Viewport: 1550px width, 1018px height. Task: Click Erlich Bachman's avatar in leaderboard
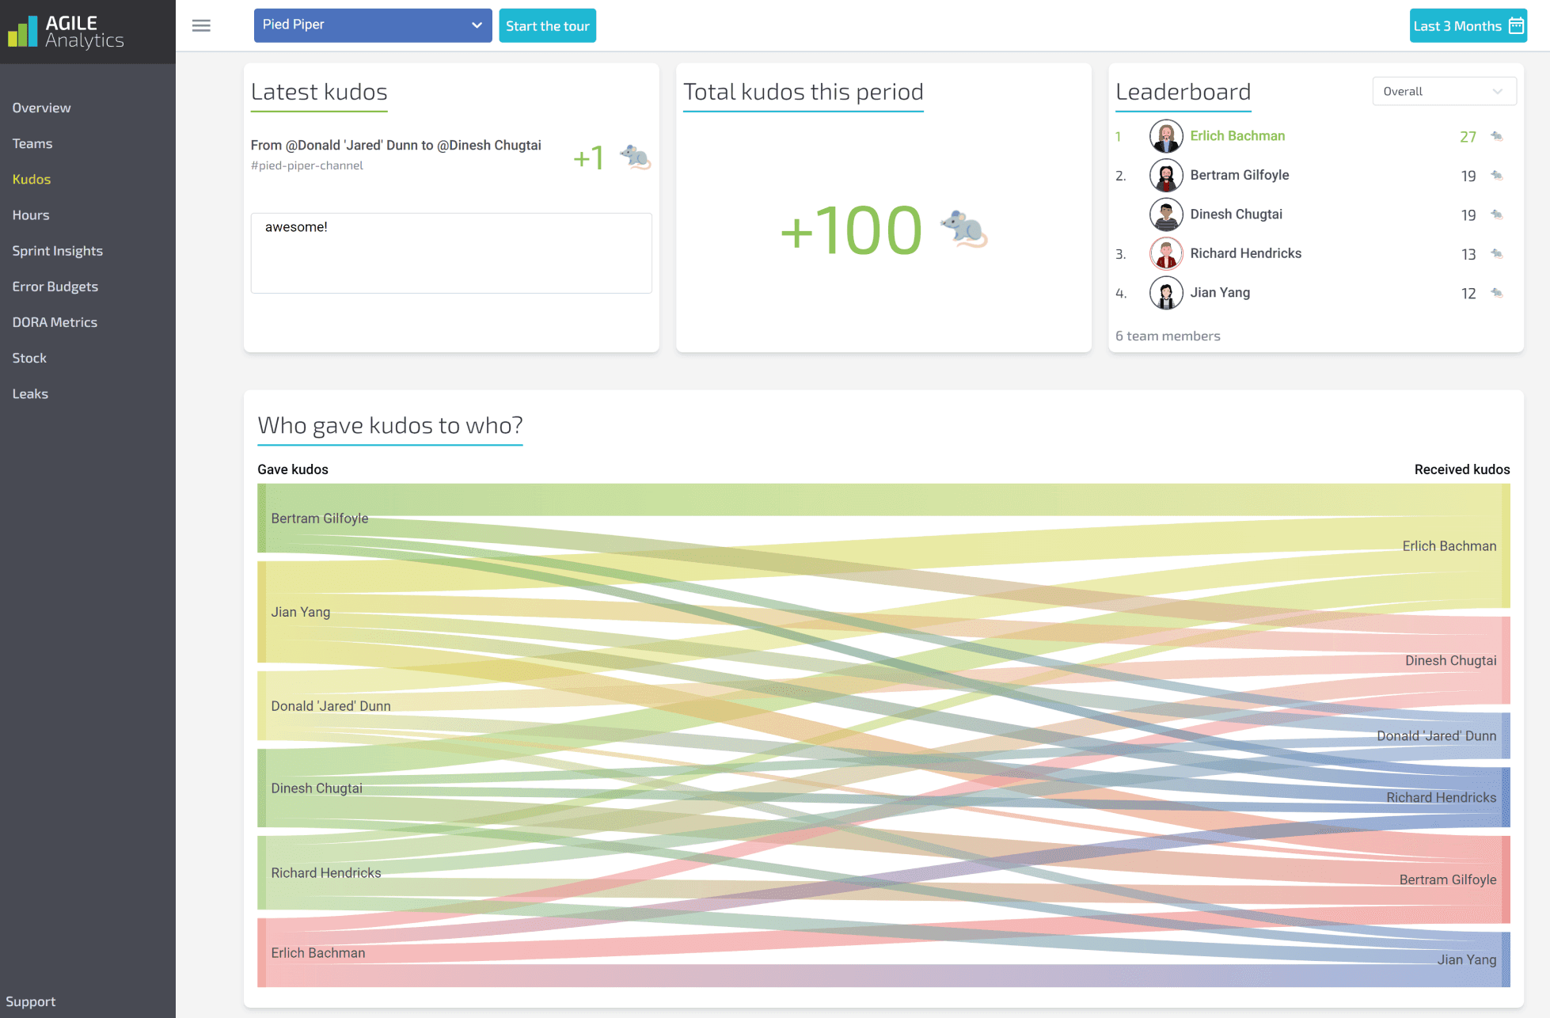(x=1166, y=136)
